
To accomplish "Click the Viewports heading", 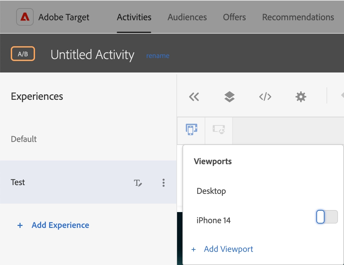I will [x=213, y=161].
